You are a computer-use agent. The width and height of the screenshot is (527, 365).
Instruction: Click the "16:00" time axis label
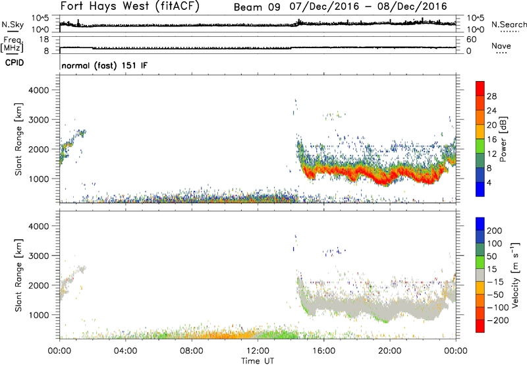[x=323, y=351]
